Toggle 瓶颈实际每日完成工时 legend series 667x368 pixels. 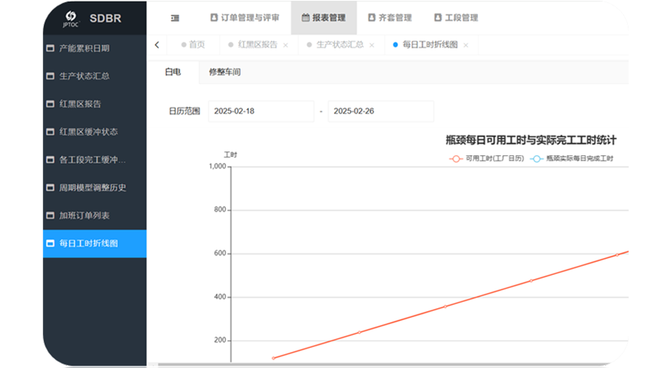pyautogui.click(x=572, y=158)
